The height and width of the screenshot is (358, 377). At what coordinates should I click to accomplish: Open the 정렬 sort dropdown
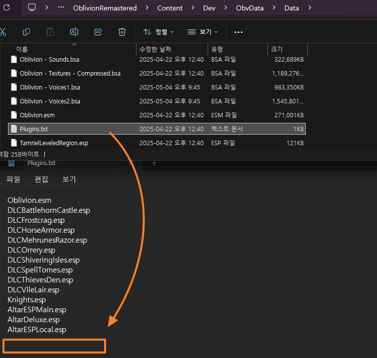tap(158, 32)
